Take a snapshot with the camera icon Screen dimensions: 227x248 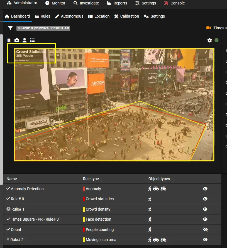pos(16,40)
